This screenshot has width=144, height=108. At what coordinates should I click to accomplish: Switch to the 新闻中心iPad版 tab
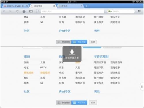pyautogui.click(x=15, y=6)
